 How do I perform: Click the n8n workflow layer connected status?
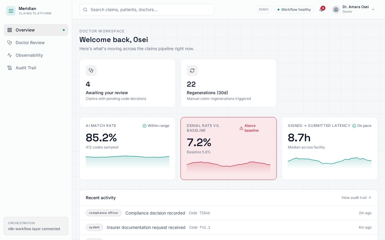click(x=36, y=226)
